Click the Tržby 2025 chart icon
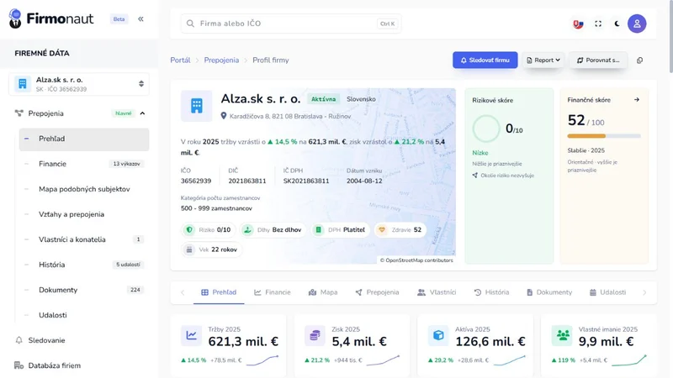Viewport: 673px width, 378px height. (x=192, y=335)
